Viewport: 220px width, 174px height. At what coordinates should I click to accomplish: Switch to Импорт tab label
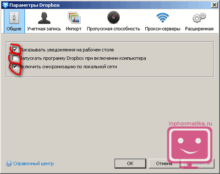[73, 29]
